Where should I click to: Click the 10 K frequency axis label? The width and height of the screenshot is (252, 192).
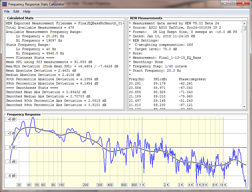pyautogui.click(x=223, y=185)
